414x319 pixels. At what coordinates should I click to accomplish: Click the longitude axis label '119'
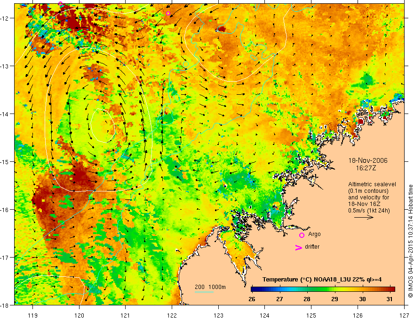point(33,315)
